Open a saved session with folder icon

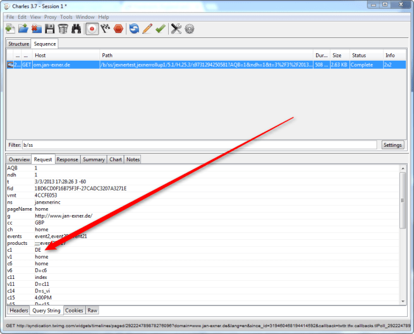coord(23,28)
